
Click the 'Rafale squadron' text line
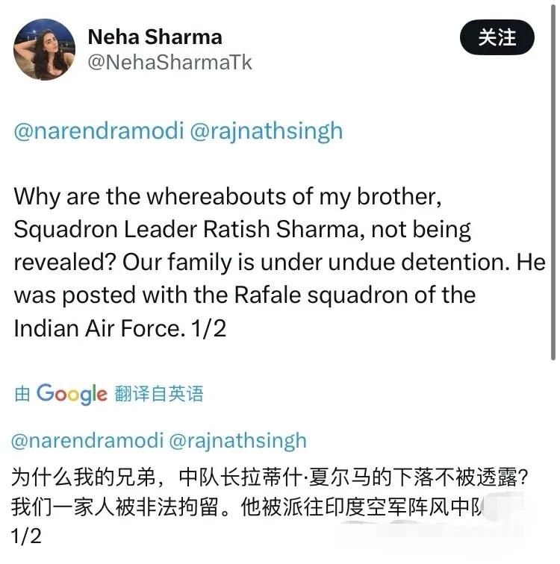(x=245, y=295)
